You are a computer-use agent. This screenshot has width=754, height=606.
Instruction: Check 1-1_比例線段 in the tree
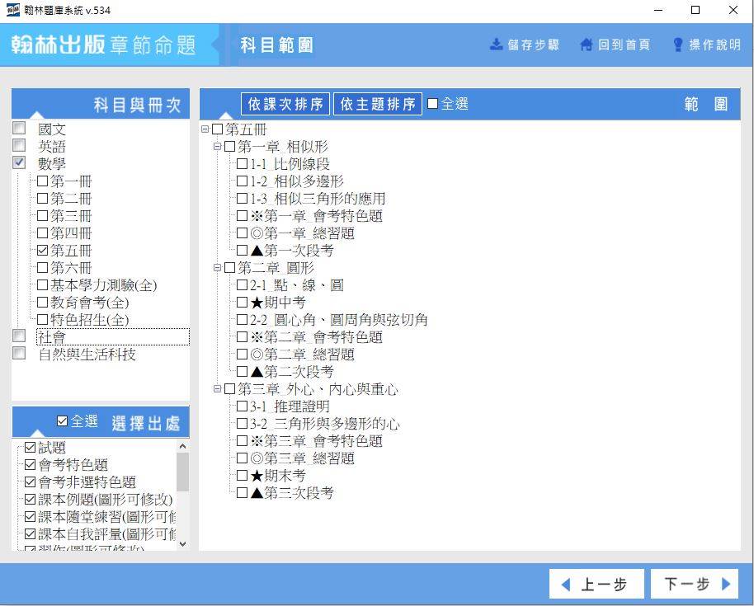[242, 164]
